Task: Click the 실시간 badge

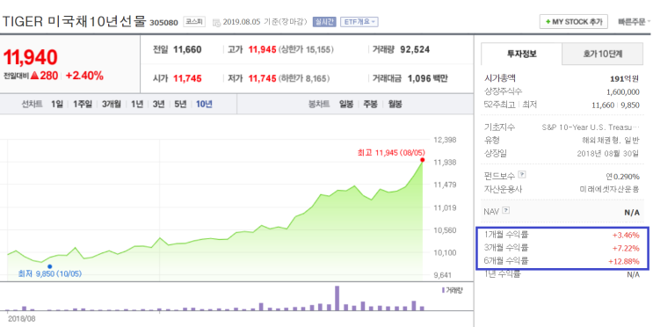Action: (324, 22)
